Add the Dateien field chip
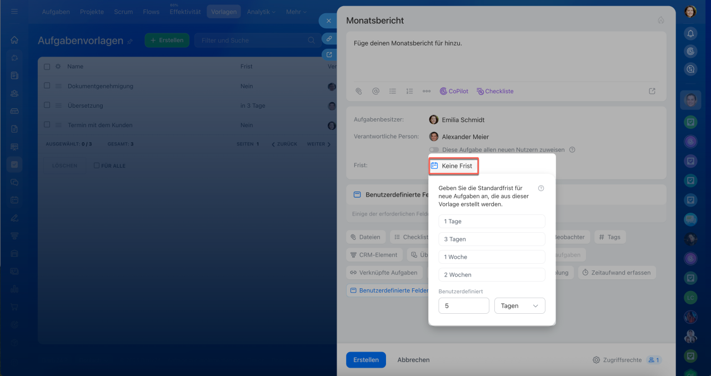 point(365,237)
